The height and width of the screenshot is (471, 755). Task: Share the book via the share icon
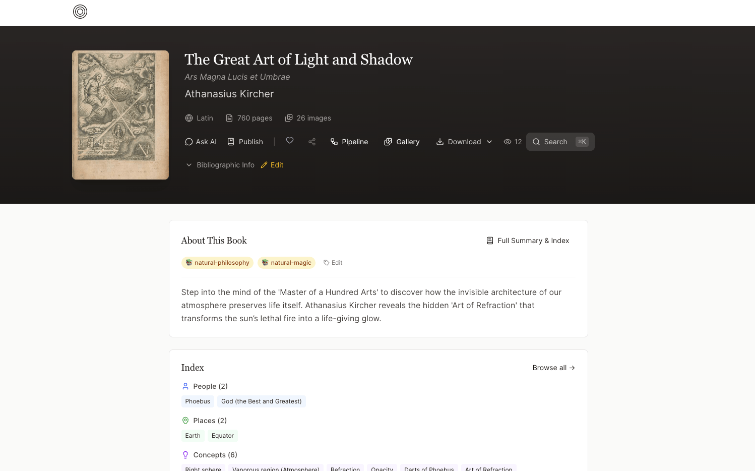(312, 142)
